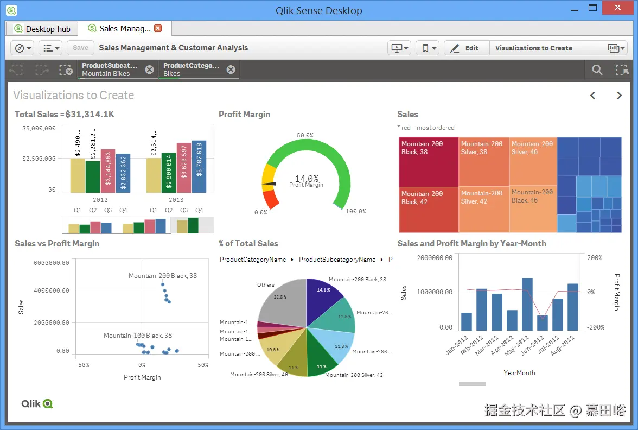Remove the Bikes category selection

click(x=231, y=69)
